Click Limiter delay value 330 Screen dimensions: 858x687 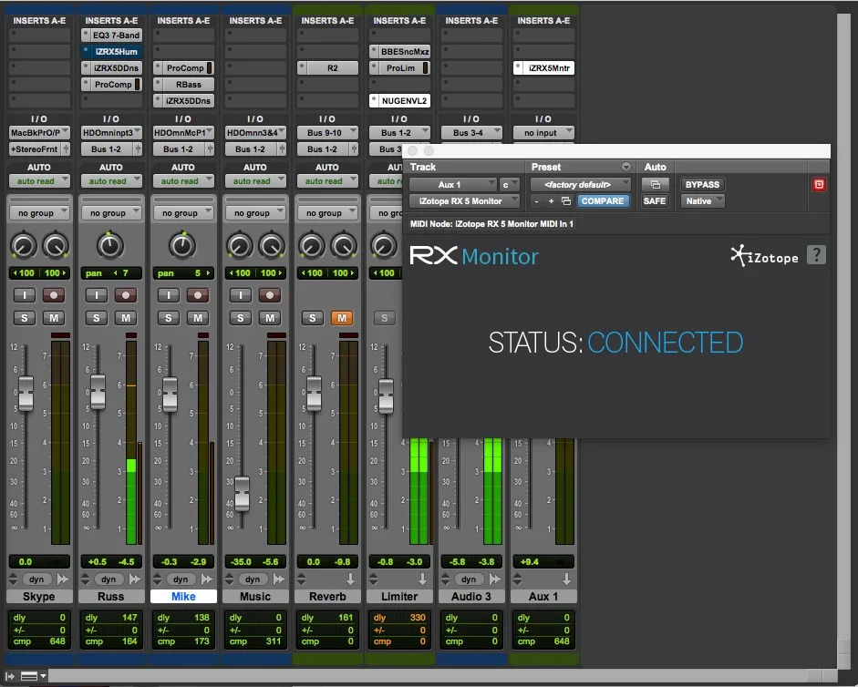[418, 618]
